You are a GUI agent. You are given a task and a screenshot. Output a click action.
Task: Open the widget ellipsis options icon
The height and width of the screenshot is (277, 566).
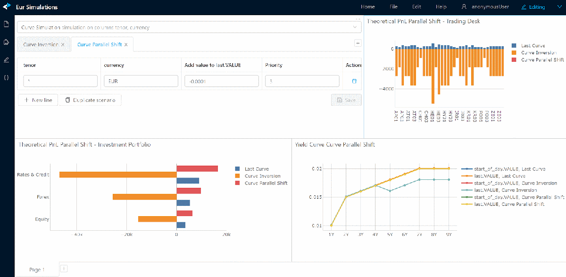357,18
